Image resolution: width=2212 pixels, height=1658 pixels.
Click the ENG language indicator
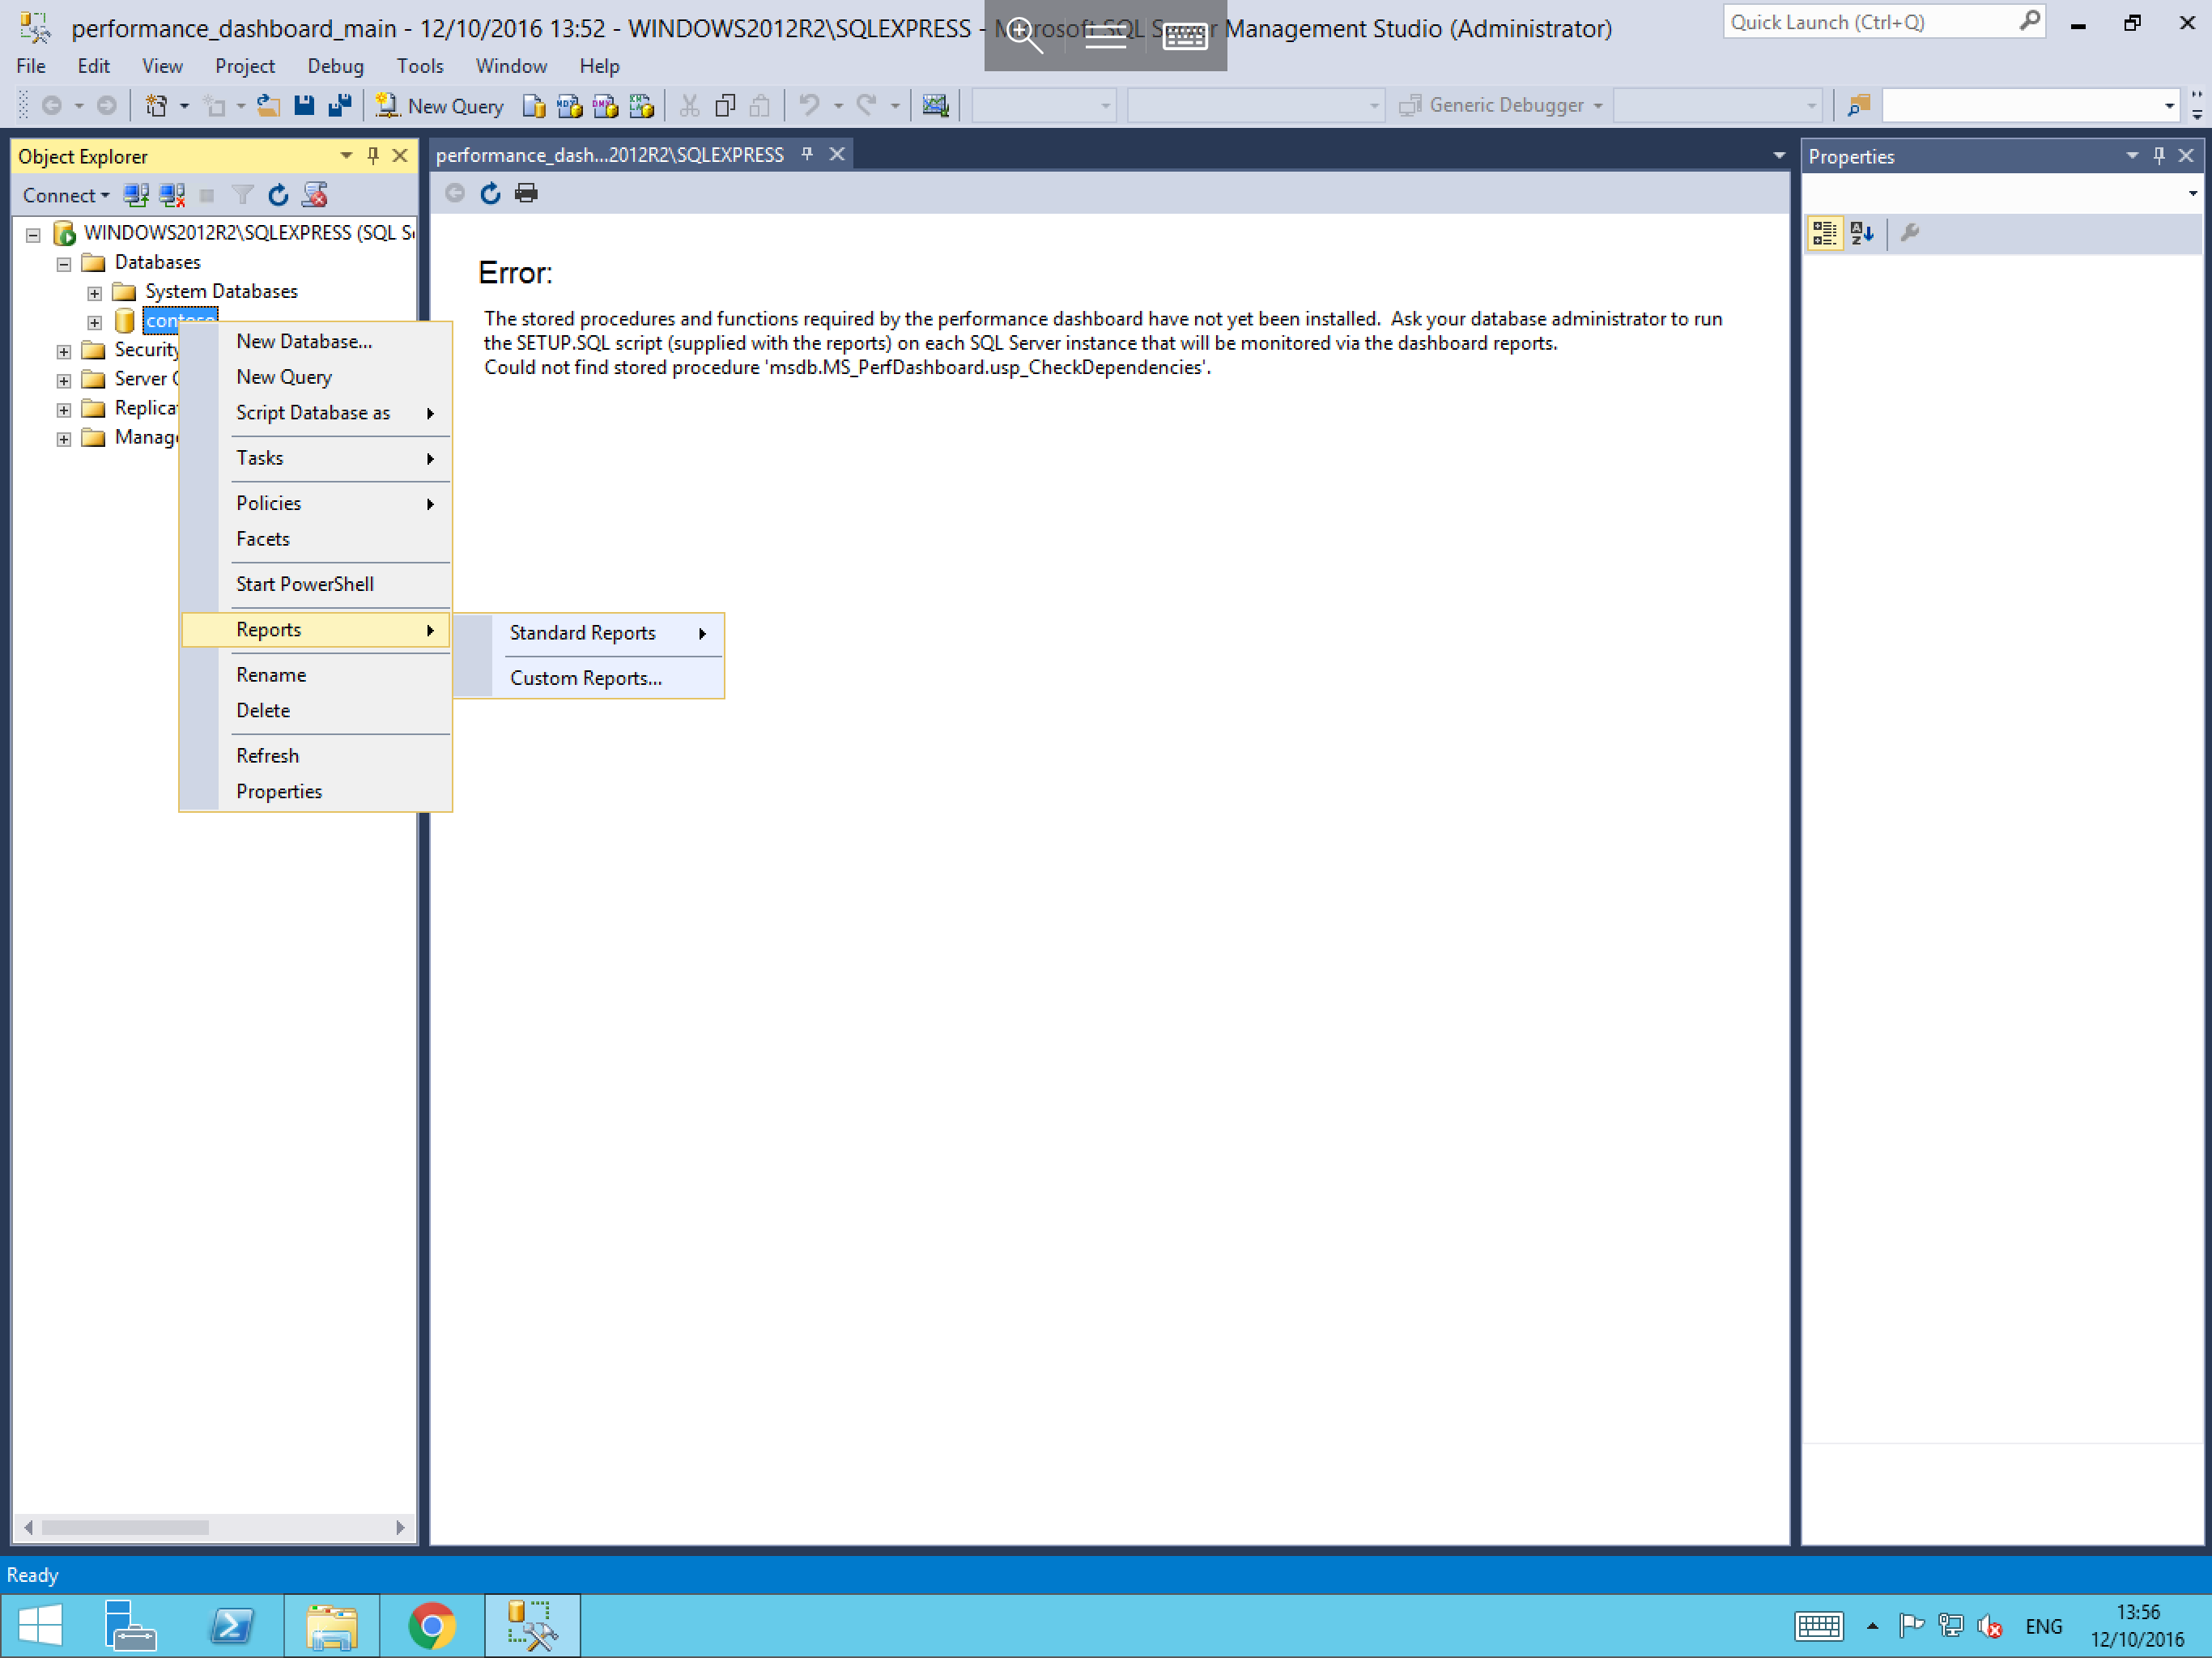point(2043,1627)
